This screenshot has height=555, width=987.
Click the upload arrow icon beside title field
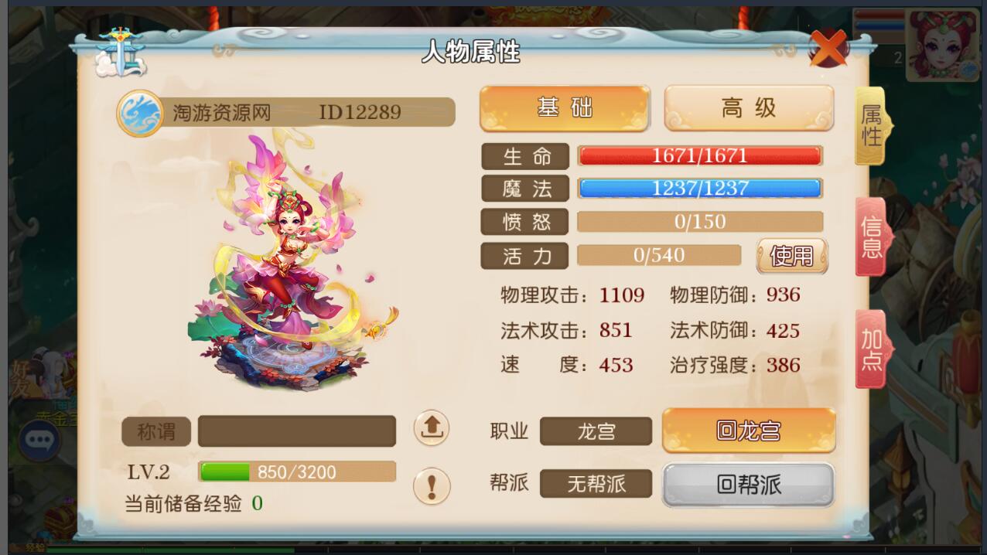point(431,428)
